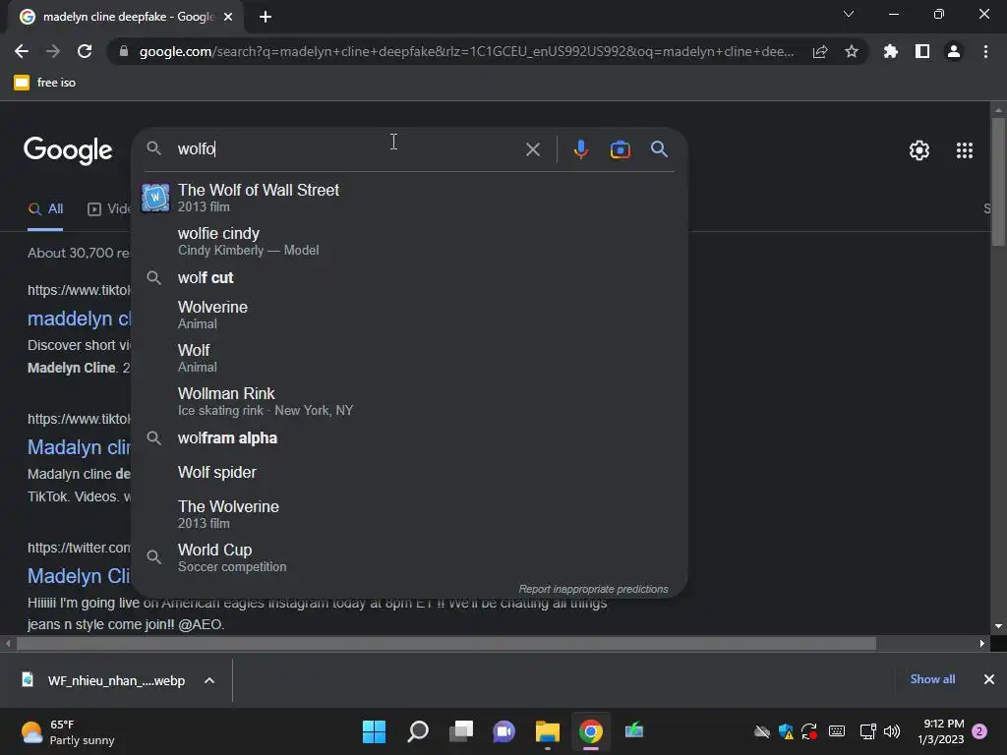Bookmark this page with the star icon
Image resolution: width=1007 pixels, height=755 pixels.
tap(852, 51)
